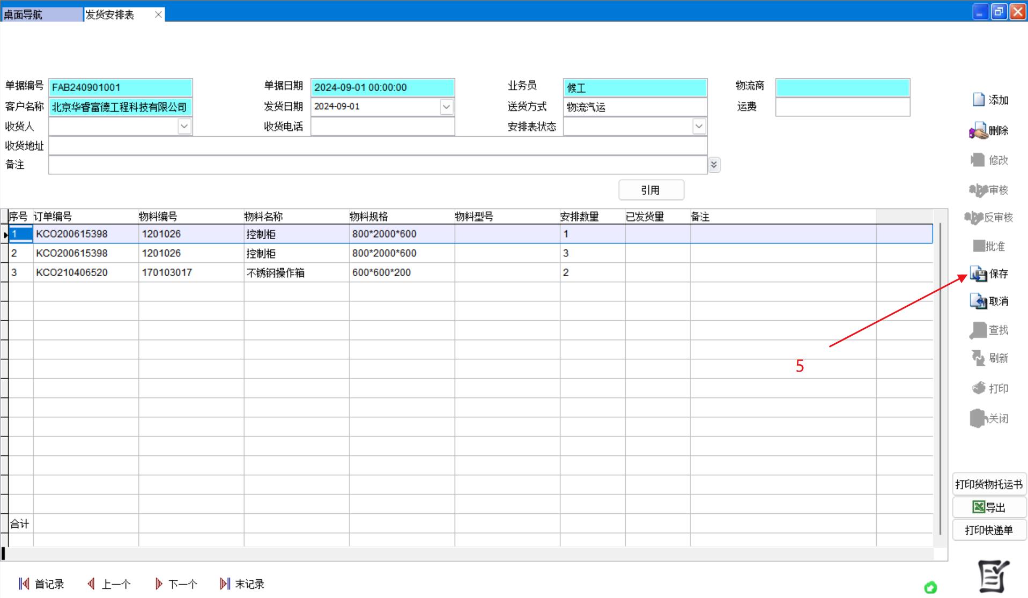
Task: Switch to the 桌面导航 tab
Action: (42, 14)
